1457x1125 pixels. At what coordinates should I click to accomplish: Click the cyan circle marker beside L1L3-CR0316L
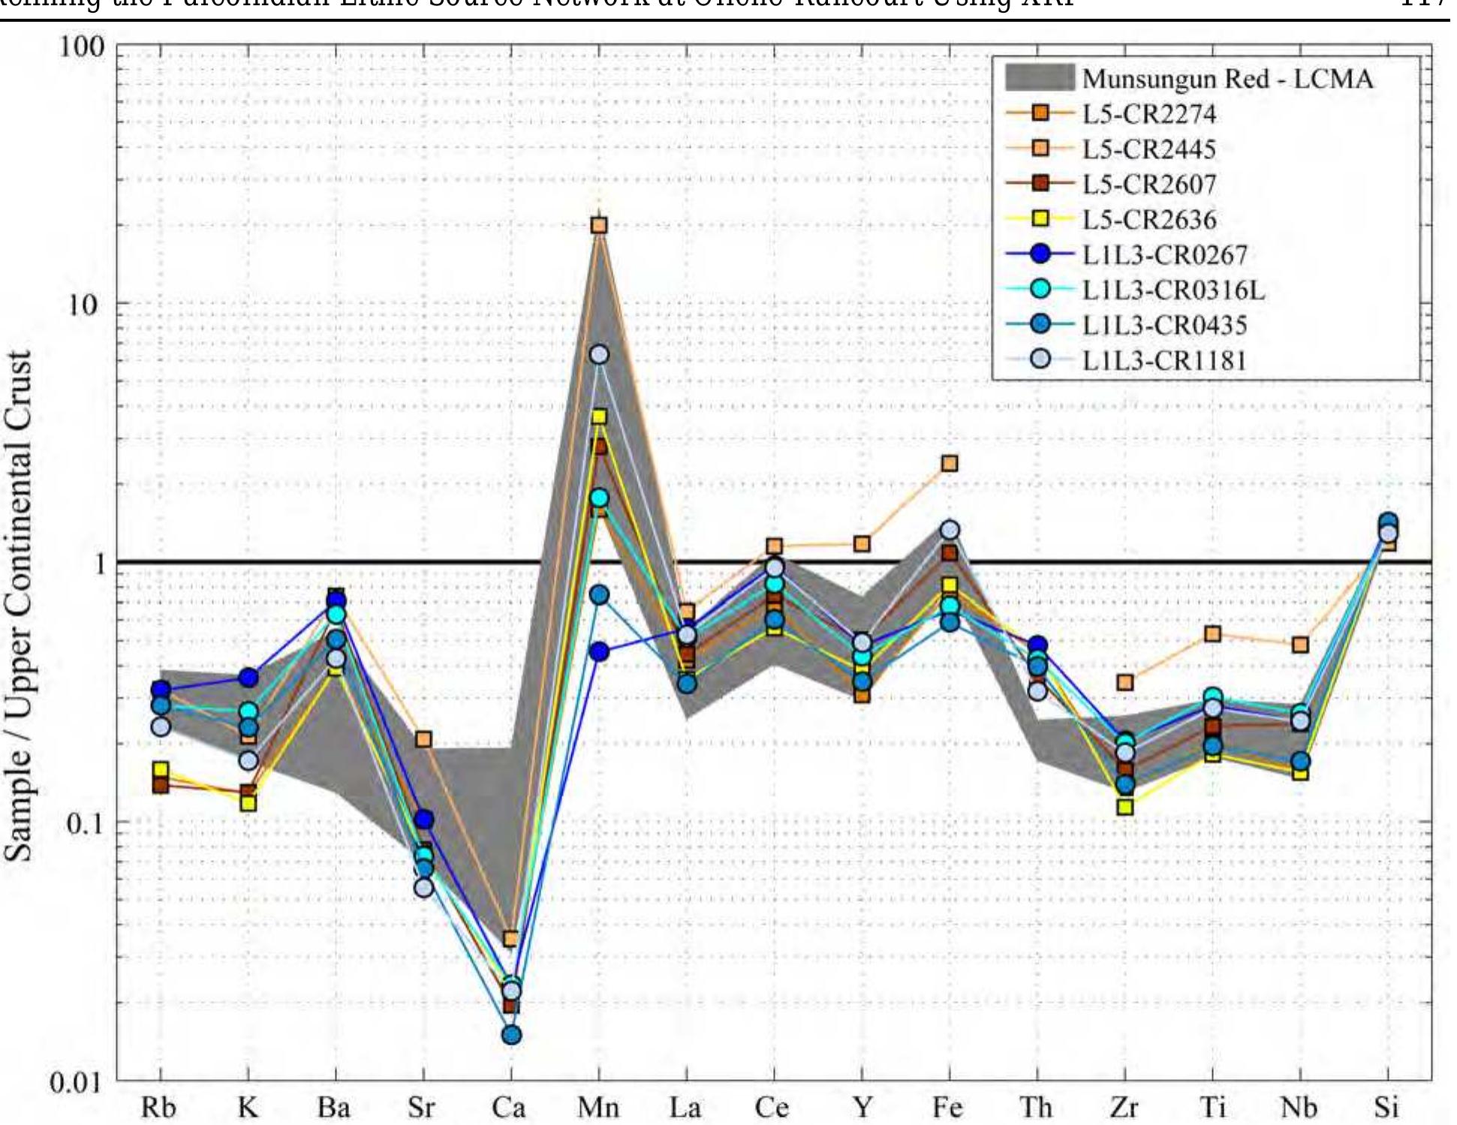[1040, 290]
